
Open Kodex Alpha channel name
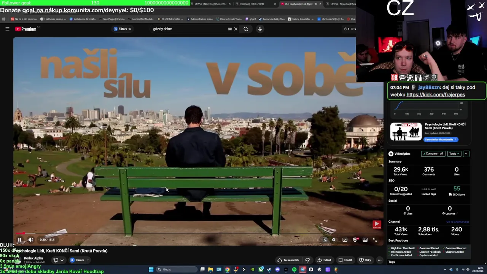point(33,258)
